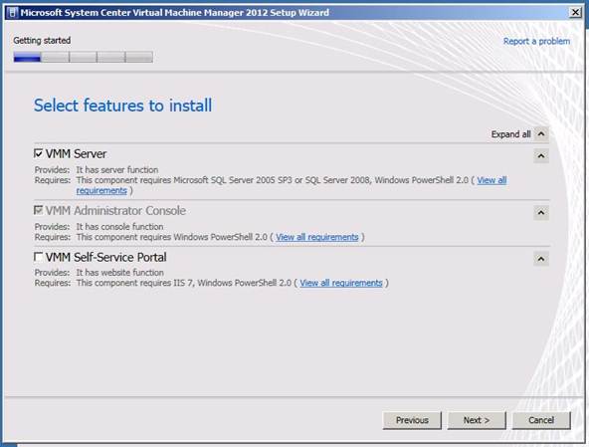589x447 pixels.
Task: Click the VMM Self-Service Portal label
Action: (x=105, y=257)
